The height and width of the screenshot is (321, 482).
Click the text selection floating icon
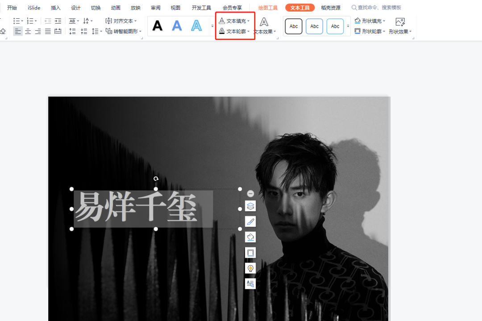click(x=250, y=283)
